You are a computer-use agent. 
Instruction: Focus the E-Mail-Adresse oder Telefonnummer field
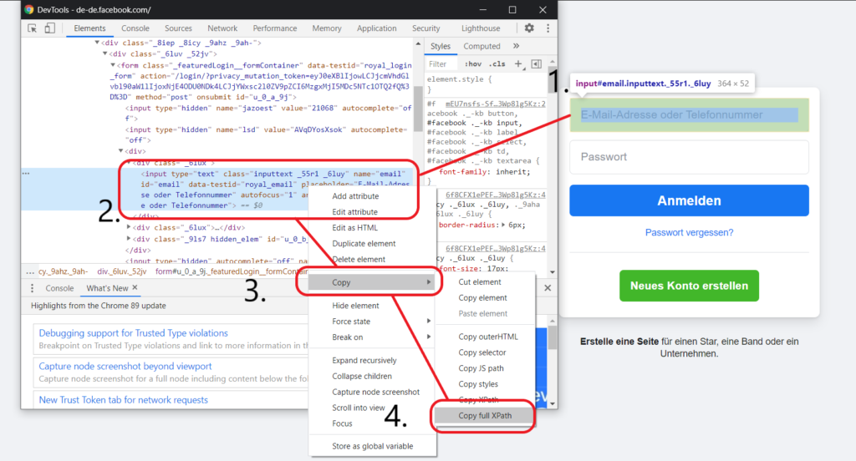coord(689,115)
